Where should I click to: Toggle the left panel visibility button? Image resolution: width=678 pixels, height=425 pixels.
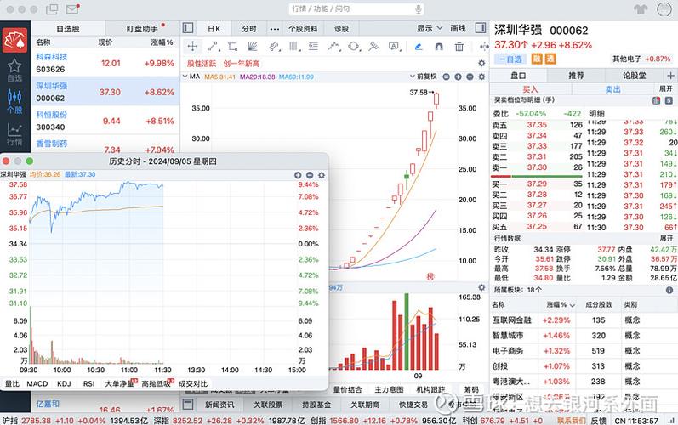[x=187, y=28]
